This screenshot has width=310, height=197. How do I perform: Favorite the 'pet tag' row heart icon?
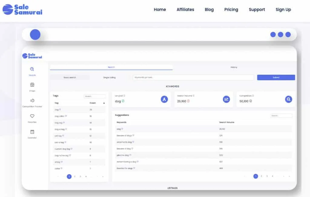pos(63,136)
